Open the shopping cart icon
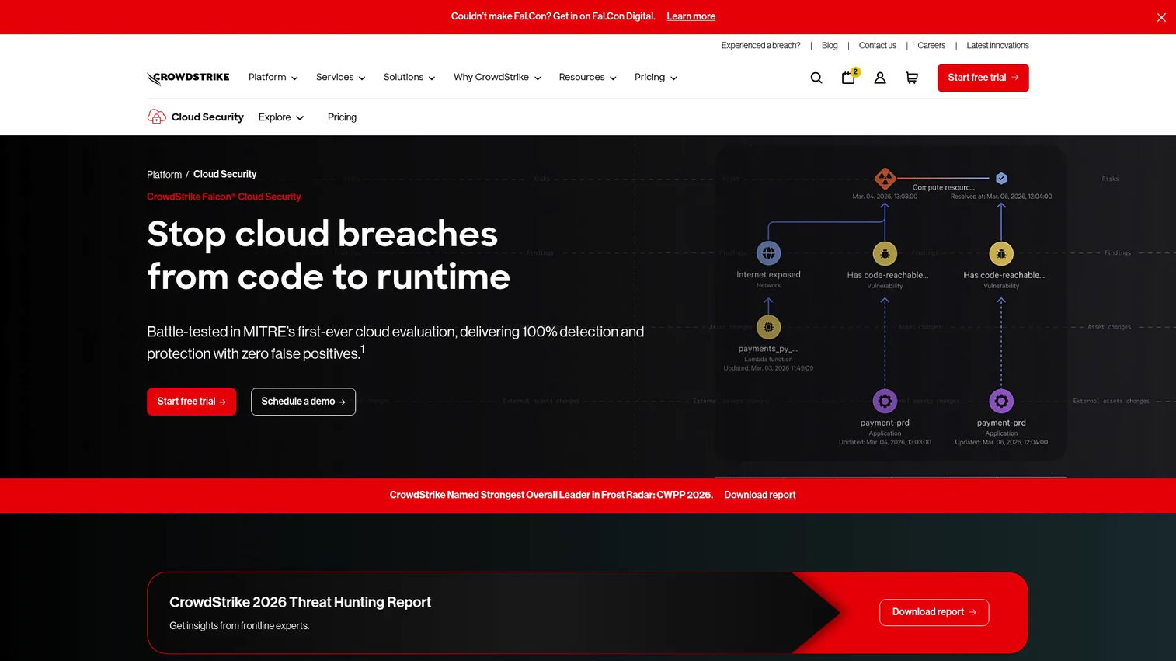Viewport: 1176px width, 661px height. point(912,78)
